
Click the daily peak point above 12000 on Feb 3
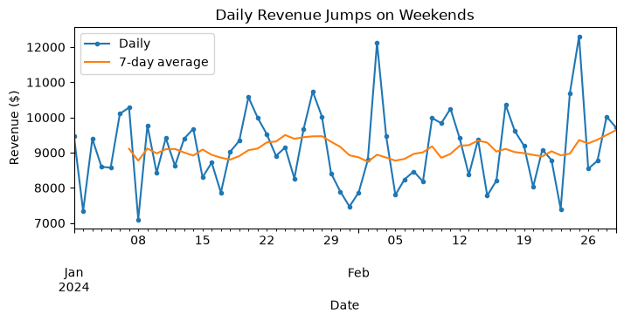(x=377, y=43)
